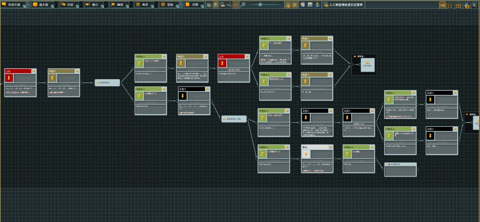
Task: Click the connection path icon
Action: [x=229, y=5]
